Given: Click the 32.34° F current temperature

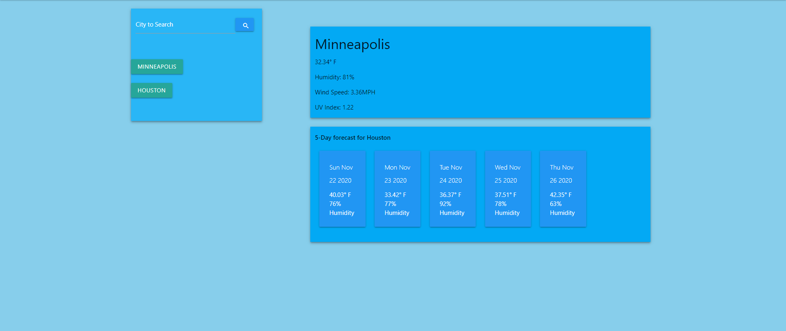Looking at the screenshot, I should click(x=325, y=62).
